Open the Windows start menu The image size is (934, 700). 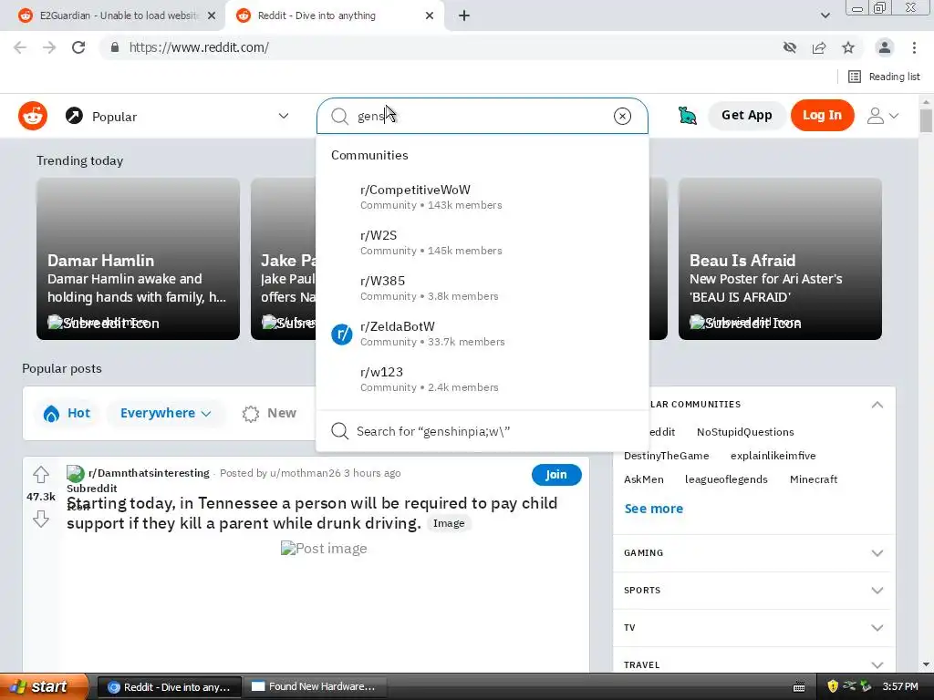click(45, 687)
